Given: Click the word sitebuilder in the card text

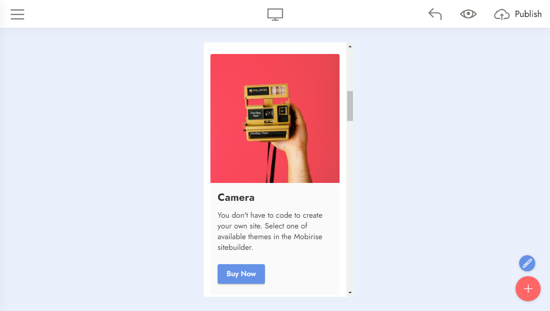Looking at the screenshot, I should (235, 247).
